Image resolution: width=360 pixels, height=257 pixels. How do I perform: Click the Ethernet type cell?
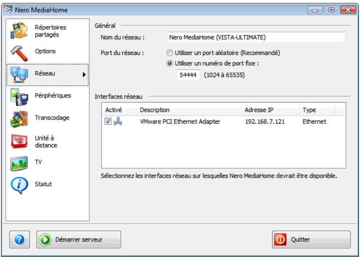point(314,122)
